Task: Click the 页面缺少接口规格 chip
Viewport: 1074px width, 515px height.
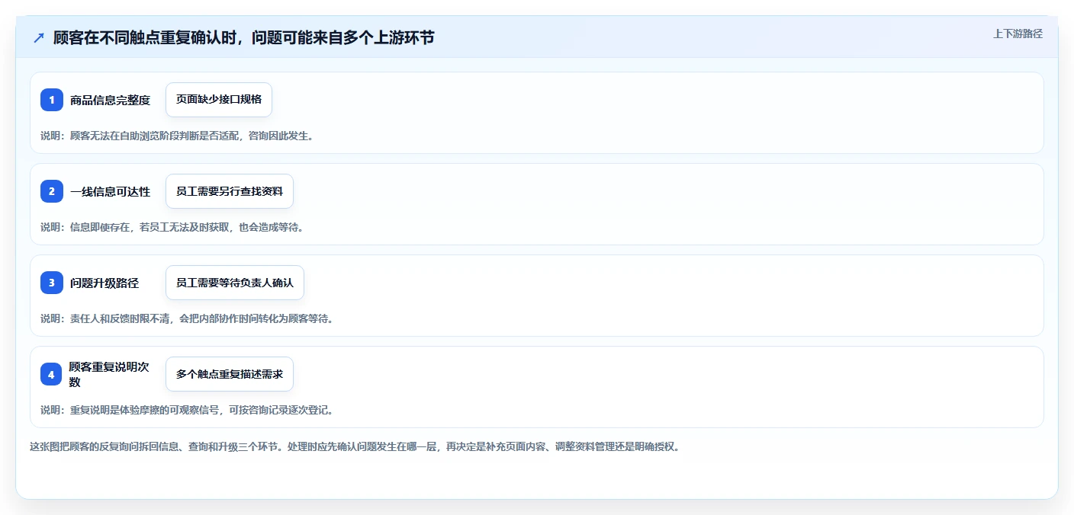Action: [219, 100]
